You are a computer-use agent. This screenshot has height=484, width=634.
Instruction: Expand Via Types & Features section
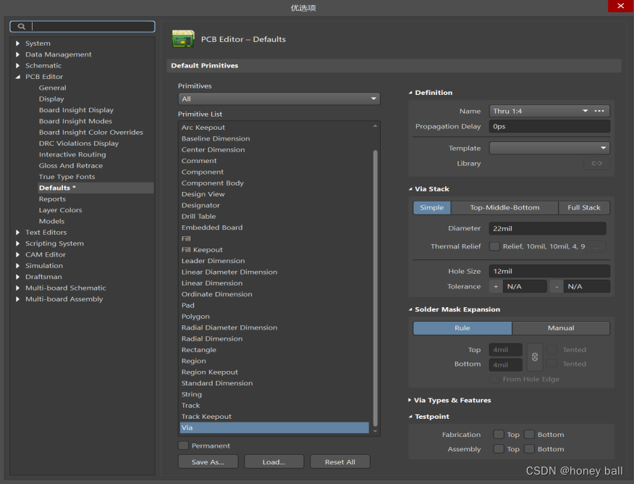pyautogui.click(x=410, y=400)
